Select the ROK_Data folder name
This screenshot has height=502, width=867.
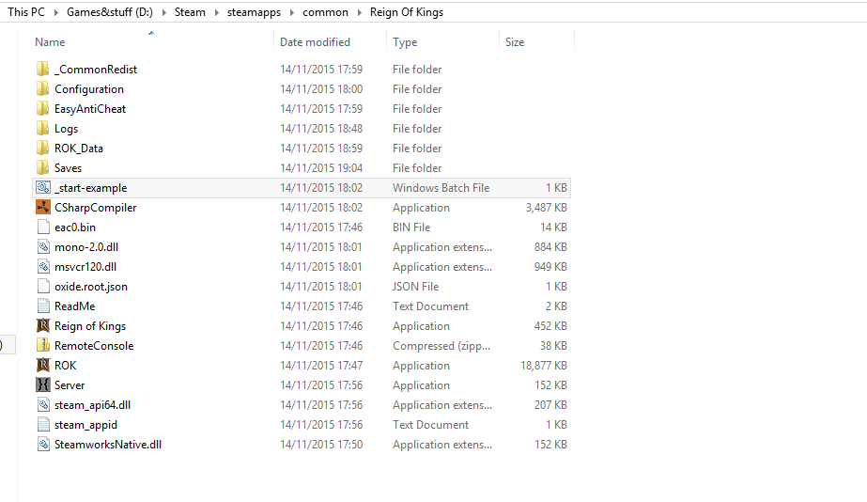point(79,149)
